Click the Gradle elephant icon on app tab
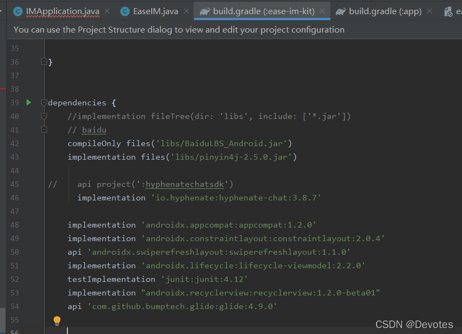Image resolution: width=462 pixels, height=334 pixels. click(340, 11)
